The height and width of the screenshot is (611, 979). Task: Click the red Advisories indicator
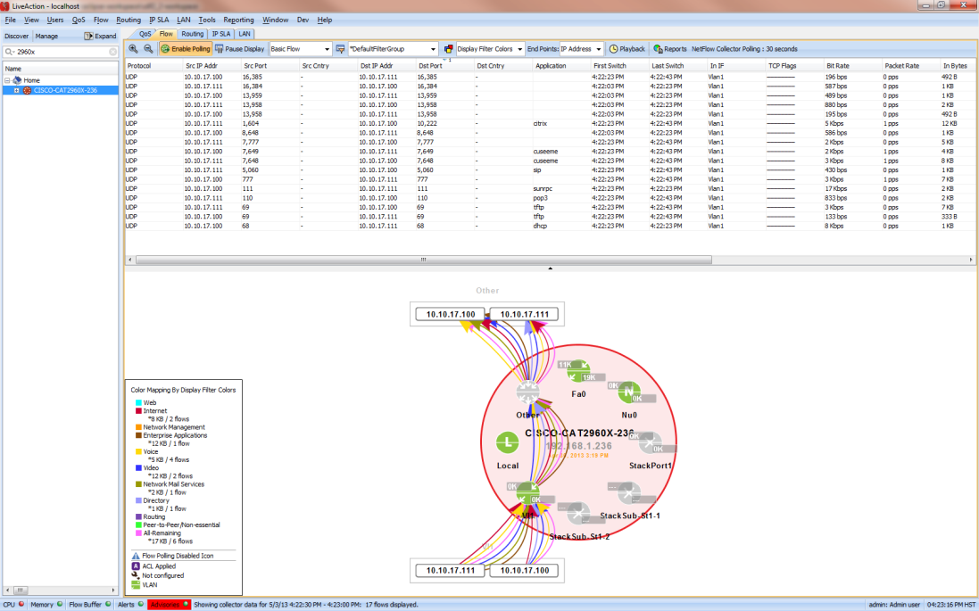[x=170, y=604]
